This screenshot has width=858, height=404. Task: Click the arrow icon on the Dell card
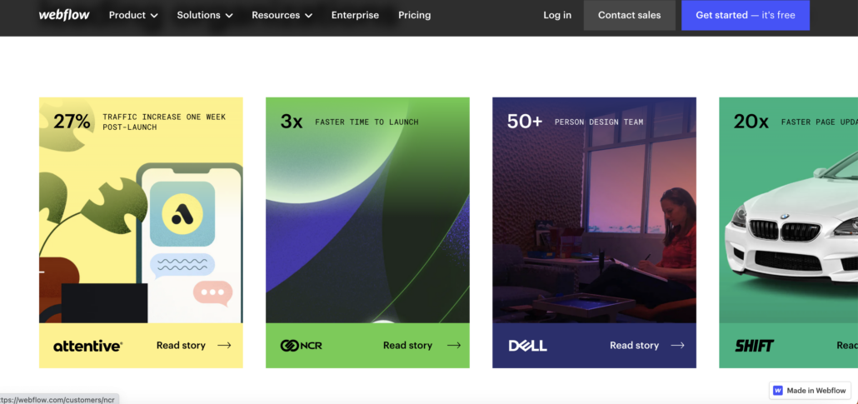[677, 346]
